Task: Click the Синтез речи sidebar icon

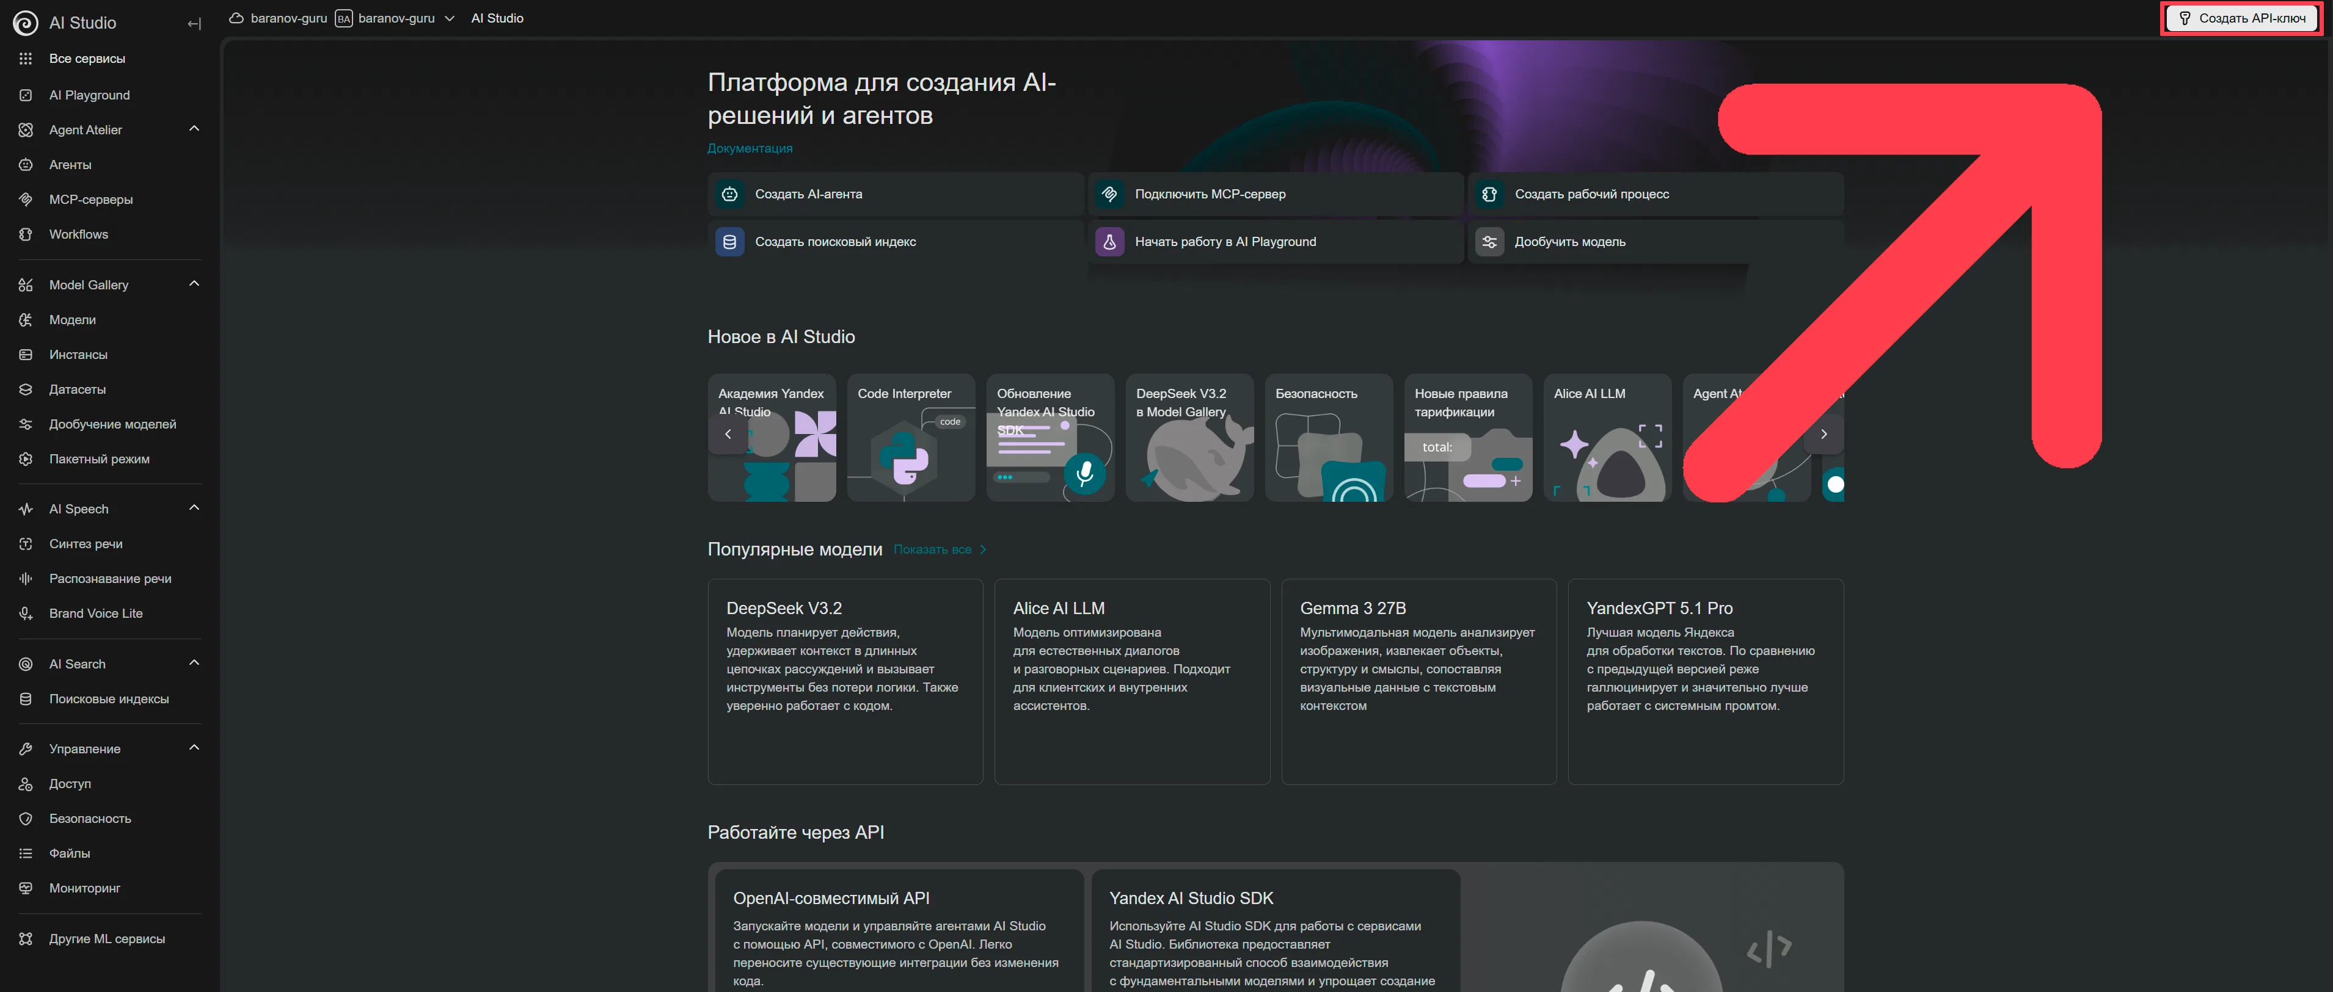Action: (x=26, y=544)
